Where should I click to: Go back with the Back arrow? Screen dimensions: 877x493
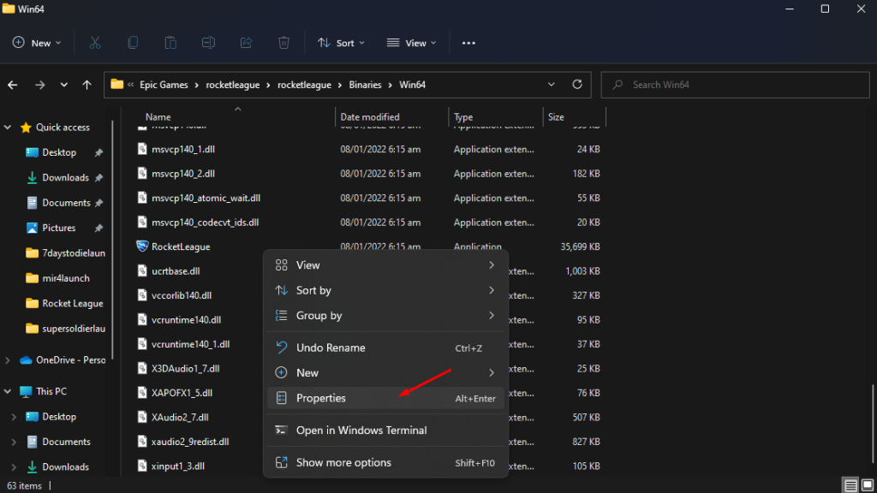click(x=12, y=85)
